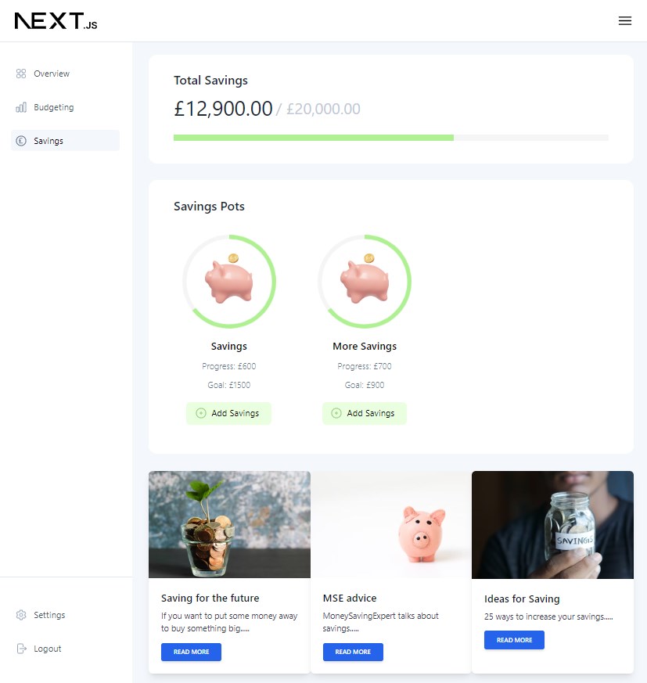
Task: Click READ MORE on Saving for the future
Action: pyautogui.click(x=191, y=652)
